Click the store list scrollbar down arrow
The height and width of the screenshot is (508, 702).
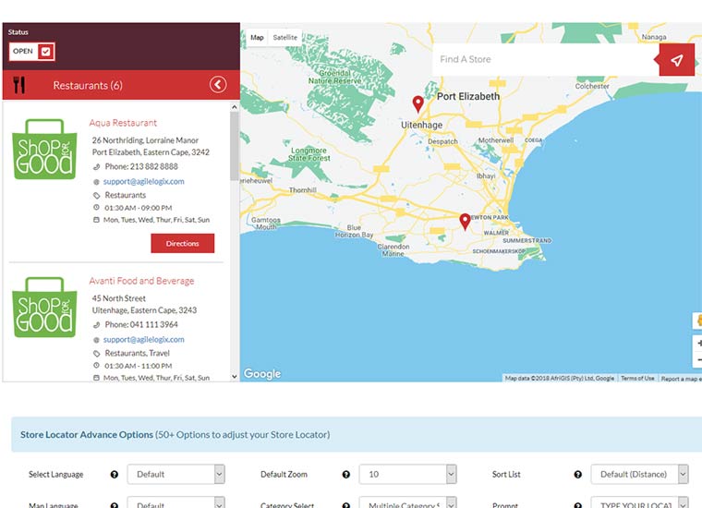(234, 377)
